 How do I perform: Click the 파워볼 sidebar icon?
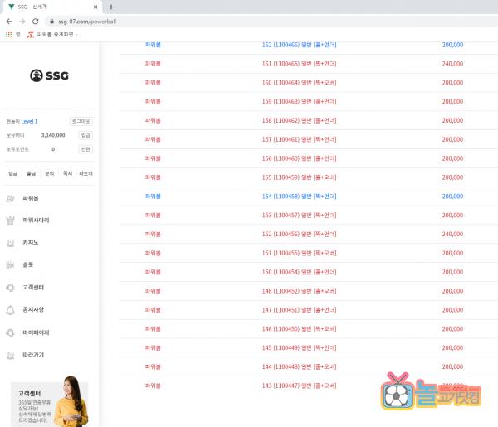point(10,199)
